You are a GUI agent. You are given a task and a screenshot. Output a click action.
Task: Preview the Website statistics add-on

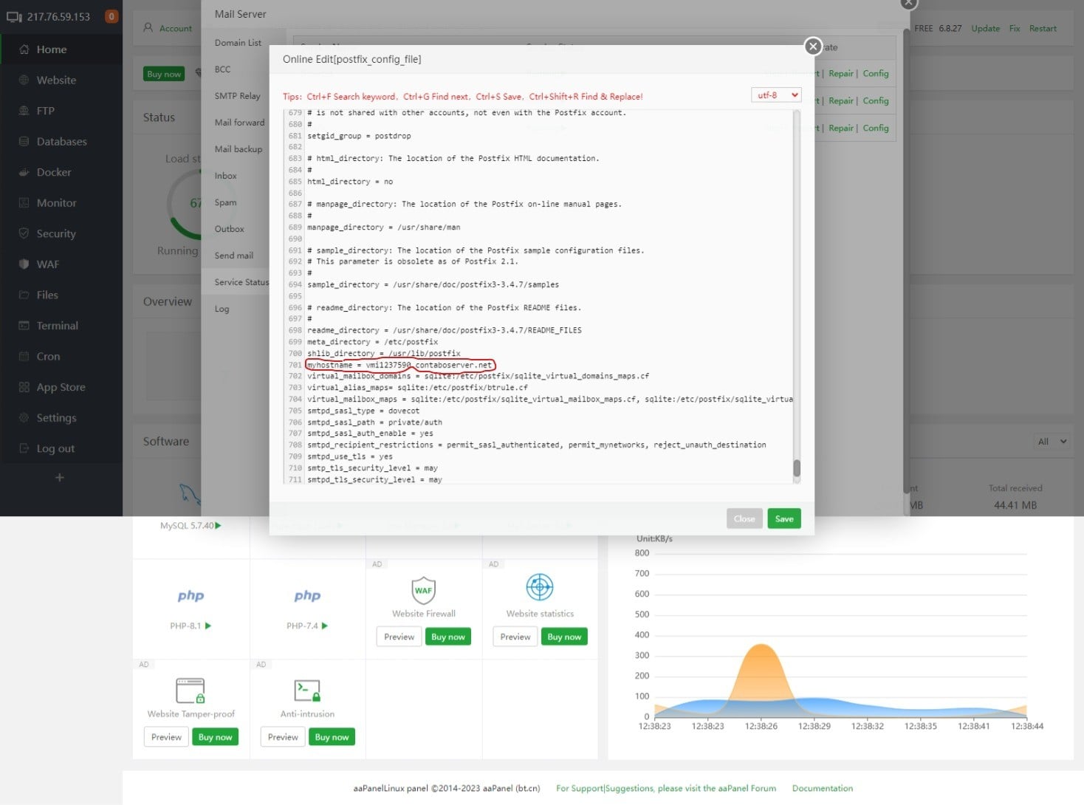[515, 637]
